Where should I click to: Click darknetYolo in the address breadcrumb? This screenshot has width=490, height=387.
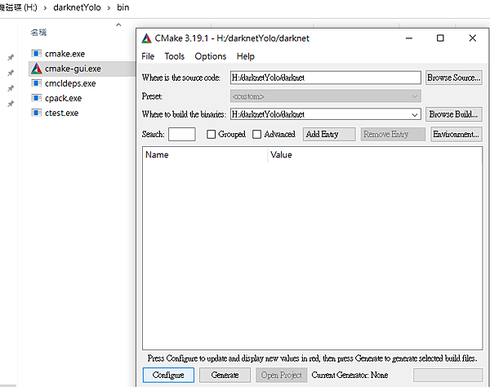click(x=77, y=7)
